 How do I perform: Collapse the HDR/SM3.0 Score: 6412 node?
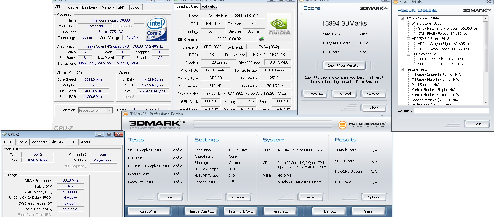point(409,39)
